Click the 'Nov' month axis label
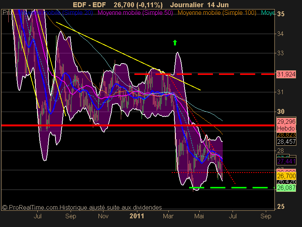Screen dimensions: 302x227 (x=103, y=216)
